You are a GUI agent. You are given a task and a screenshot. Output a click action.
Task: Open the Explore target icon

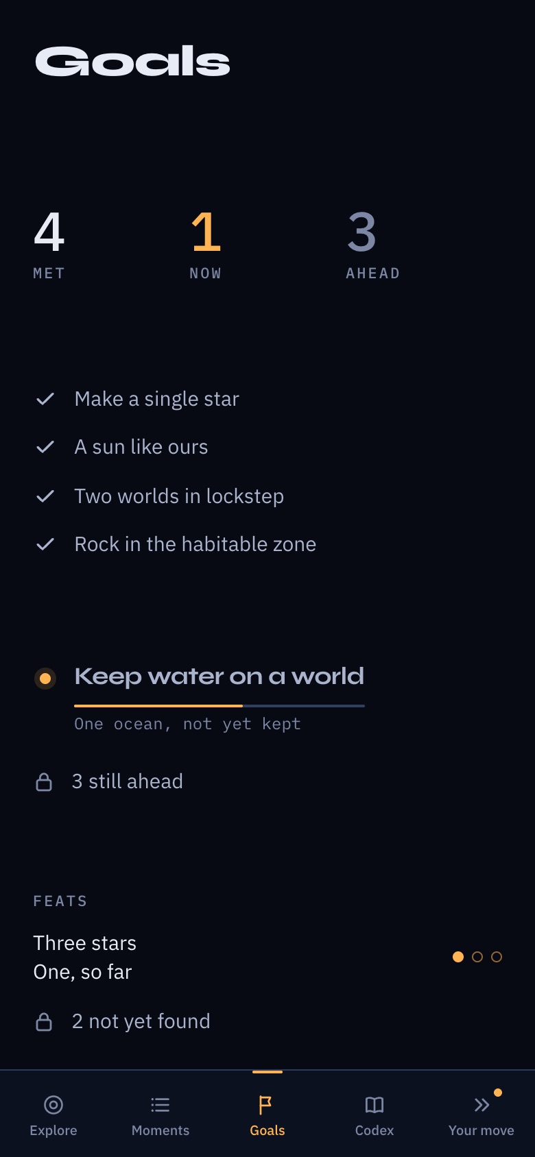coord(53,1104)
